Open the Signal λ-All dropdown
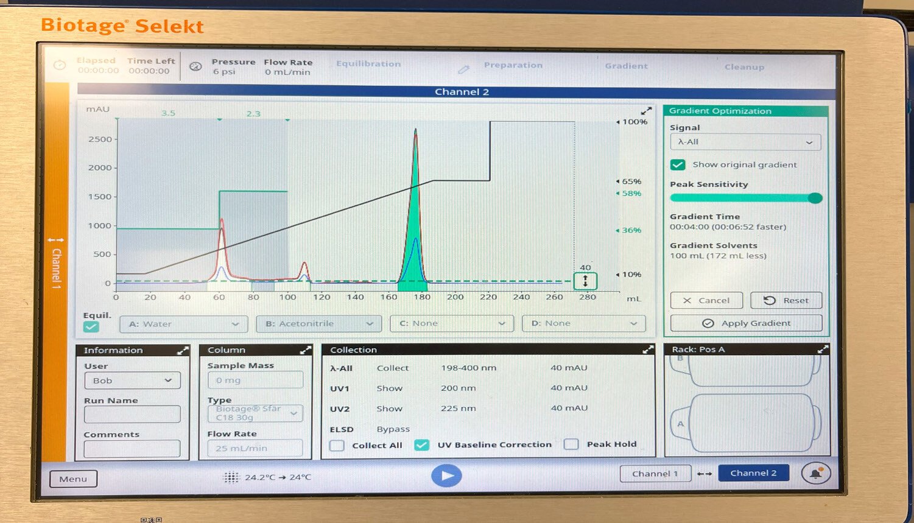 click(x=745, y=142)
